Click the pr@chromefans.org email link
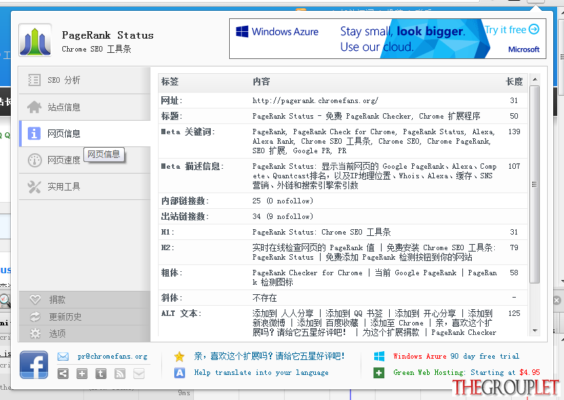This screenshot has height=400, width=564. [113, 357]
